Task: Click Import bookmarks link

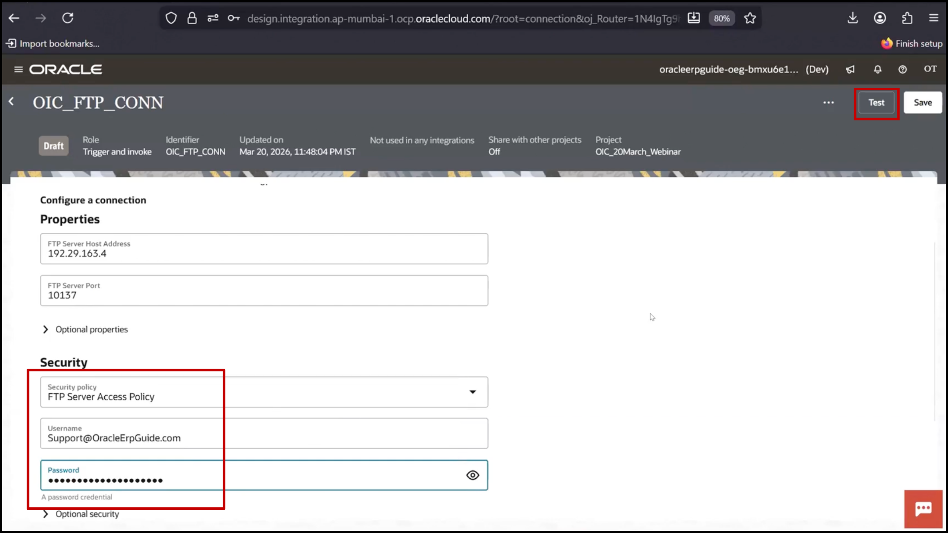Action: coord(52,43)
